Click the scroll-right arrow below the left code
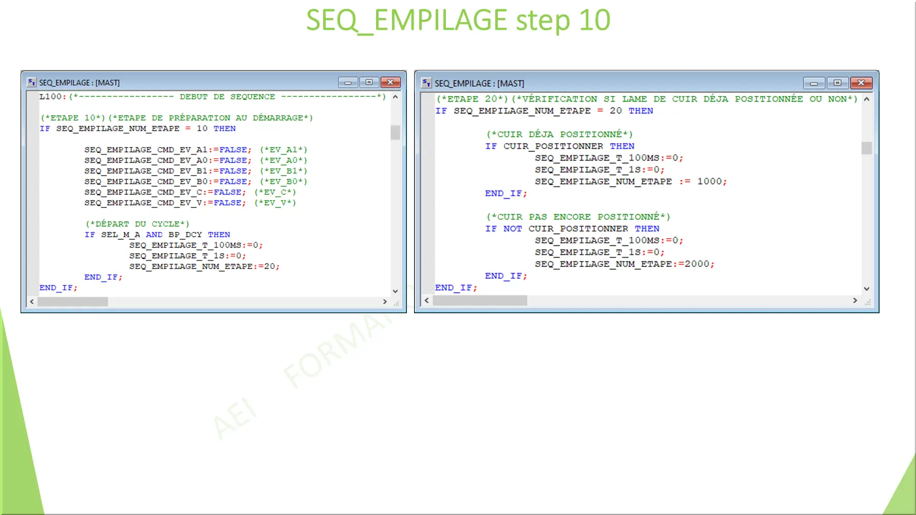The height and width of the screenshot is (515, 916). 385,302
